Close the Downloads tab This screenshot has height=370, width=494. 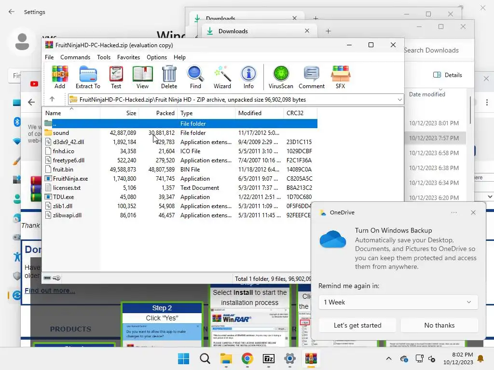click(307, 31)
